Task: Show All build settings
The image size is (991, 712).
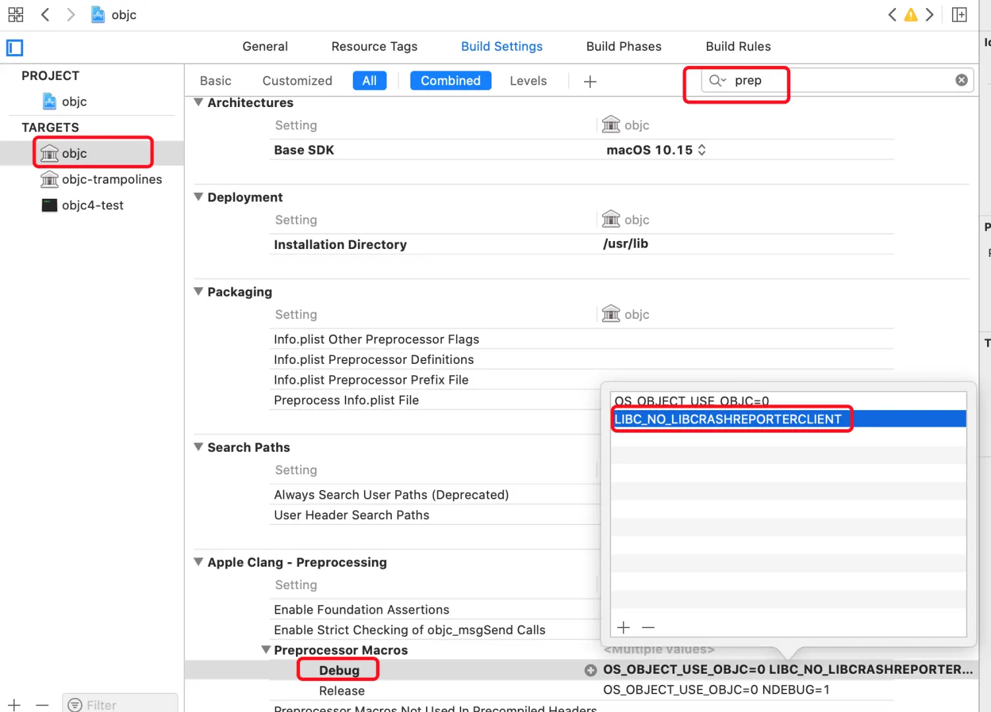Action: pyautogui.click(x=369, y=81)
